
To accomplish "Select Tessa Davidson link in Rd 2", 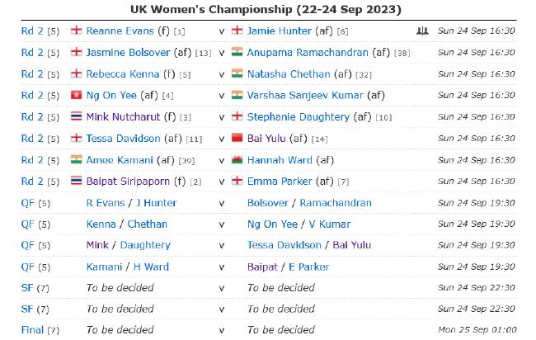I will pyautogui.click(x=123, y=139).
